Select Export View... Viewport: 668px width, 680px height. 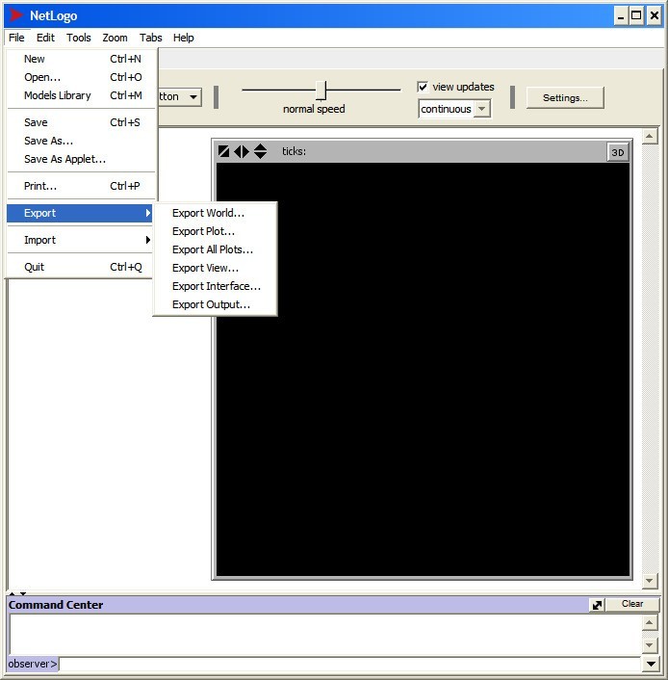coord(215,268)
